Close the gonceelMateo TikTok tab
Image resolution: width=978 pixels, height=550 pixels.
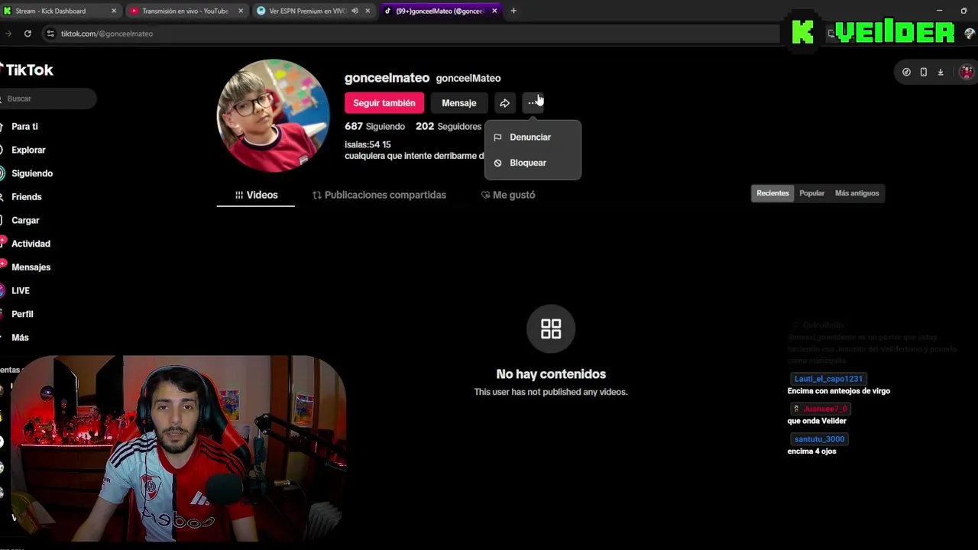494,11
